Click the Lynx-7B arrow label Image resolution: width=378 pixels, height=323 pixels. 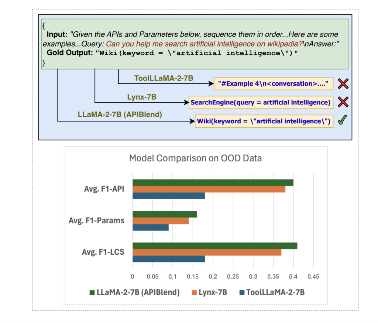pyautogui.click(x=142, y=97)
